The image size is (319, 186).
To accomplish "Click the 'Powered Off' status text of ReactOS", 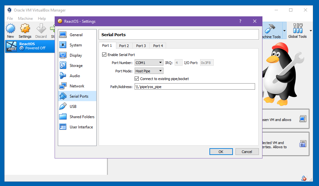I will [35, 48].
